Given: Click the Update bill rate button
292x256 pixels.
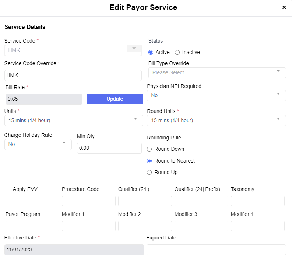Looking at the screenshot, I should pos(115,99).
